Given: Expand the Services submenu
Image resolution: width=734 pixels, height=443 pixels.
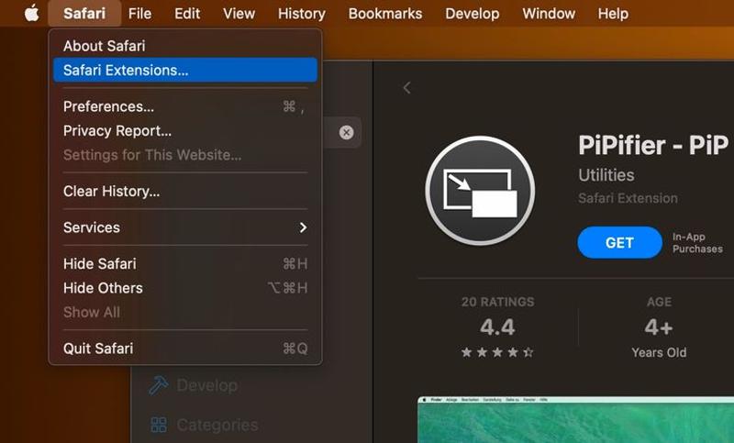Looking at the screenshot, I should pos(185,227).
